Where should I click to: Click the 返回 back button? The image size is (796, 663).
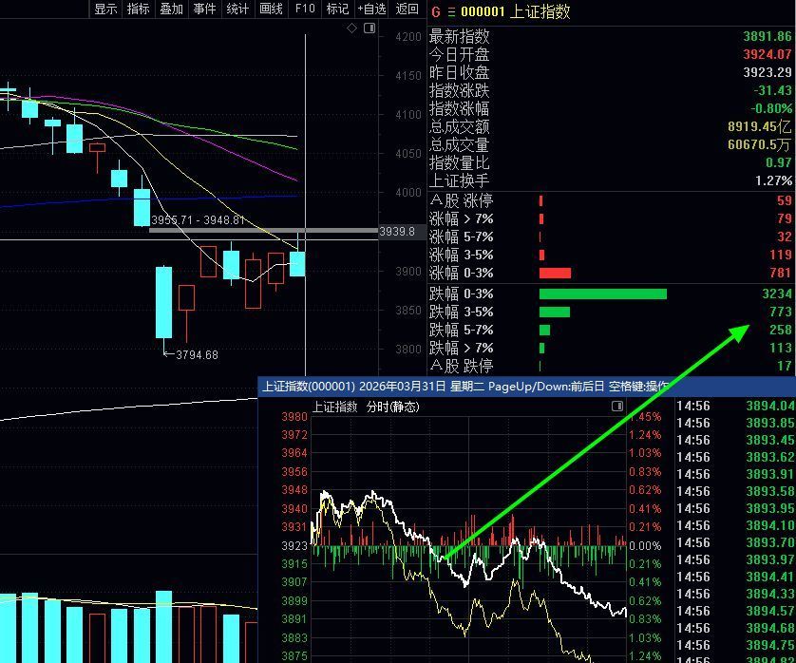tap(407, 9)
